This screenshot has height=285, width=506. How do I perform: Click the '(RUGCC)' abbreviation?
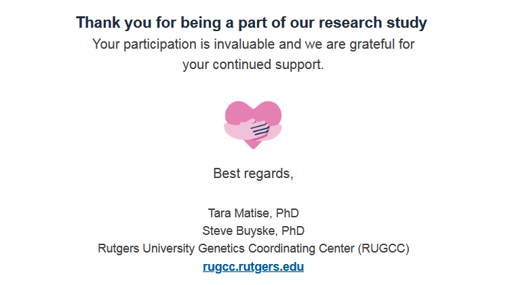383,248
